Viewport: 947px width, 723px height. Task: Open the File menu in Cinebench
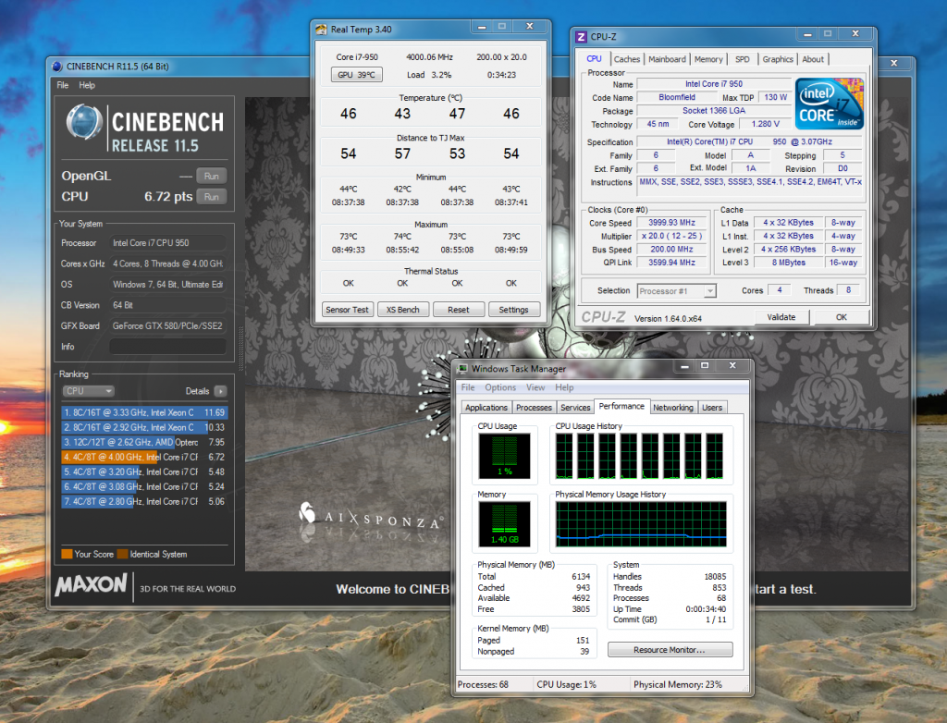[x=63, y=85]
